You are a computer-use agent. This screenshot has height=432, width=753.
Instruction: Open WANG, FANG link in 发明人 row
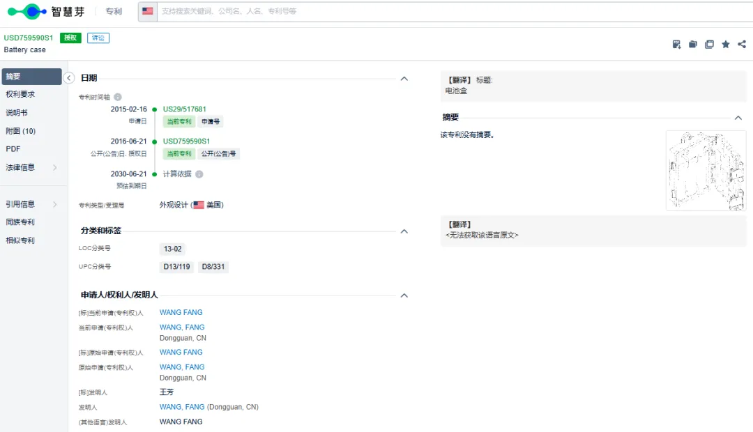point(182,407)
